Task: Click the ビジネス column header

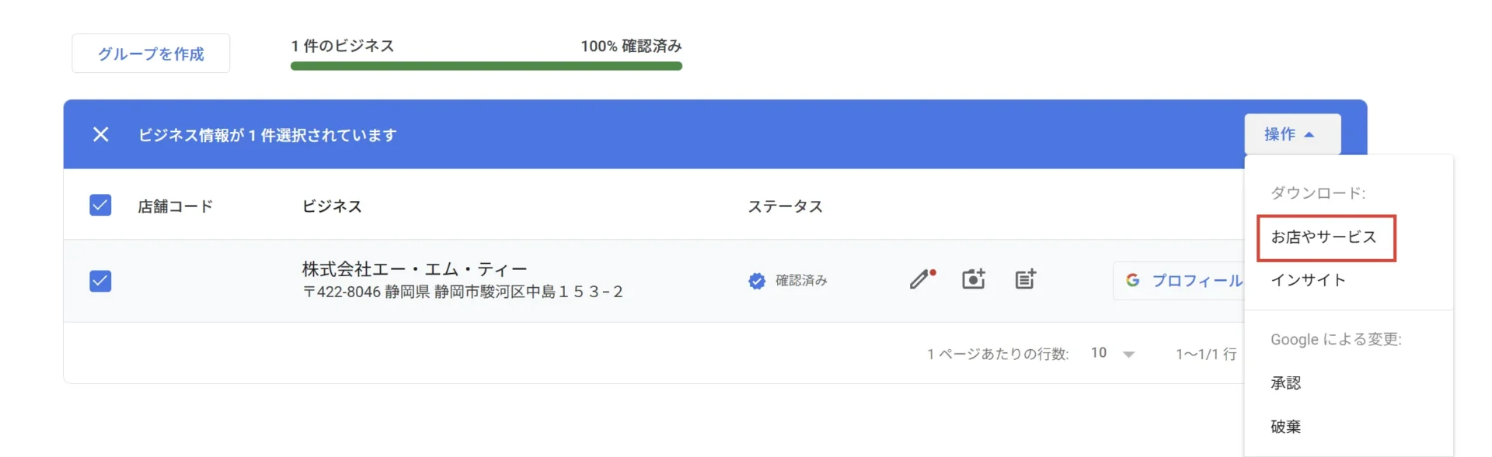Action: pyautogui.click(x=332, y=206)
